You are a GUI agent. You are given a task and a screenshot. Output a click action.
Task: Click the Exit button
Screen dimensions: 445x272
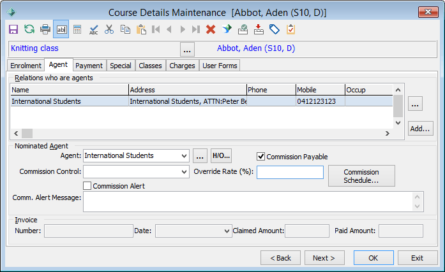point(417,258)
